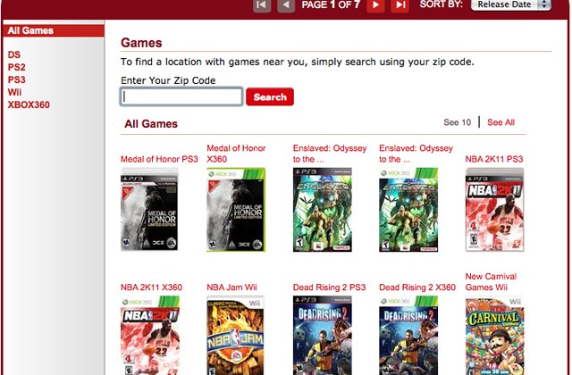
Task: Open NBA 2K11 PS3 cover image
Action: 494,210
